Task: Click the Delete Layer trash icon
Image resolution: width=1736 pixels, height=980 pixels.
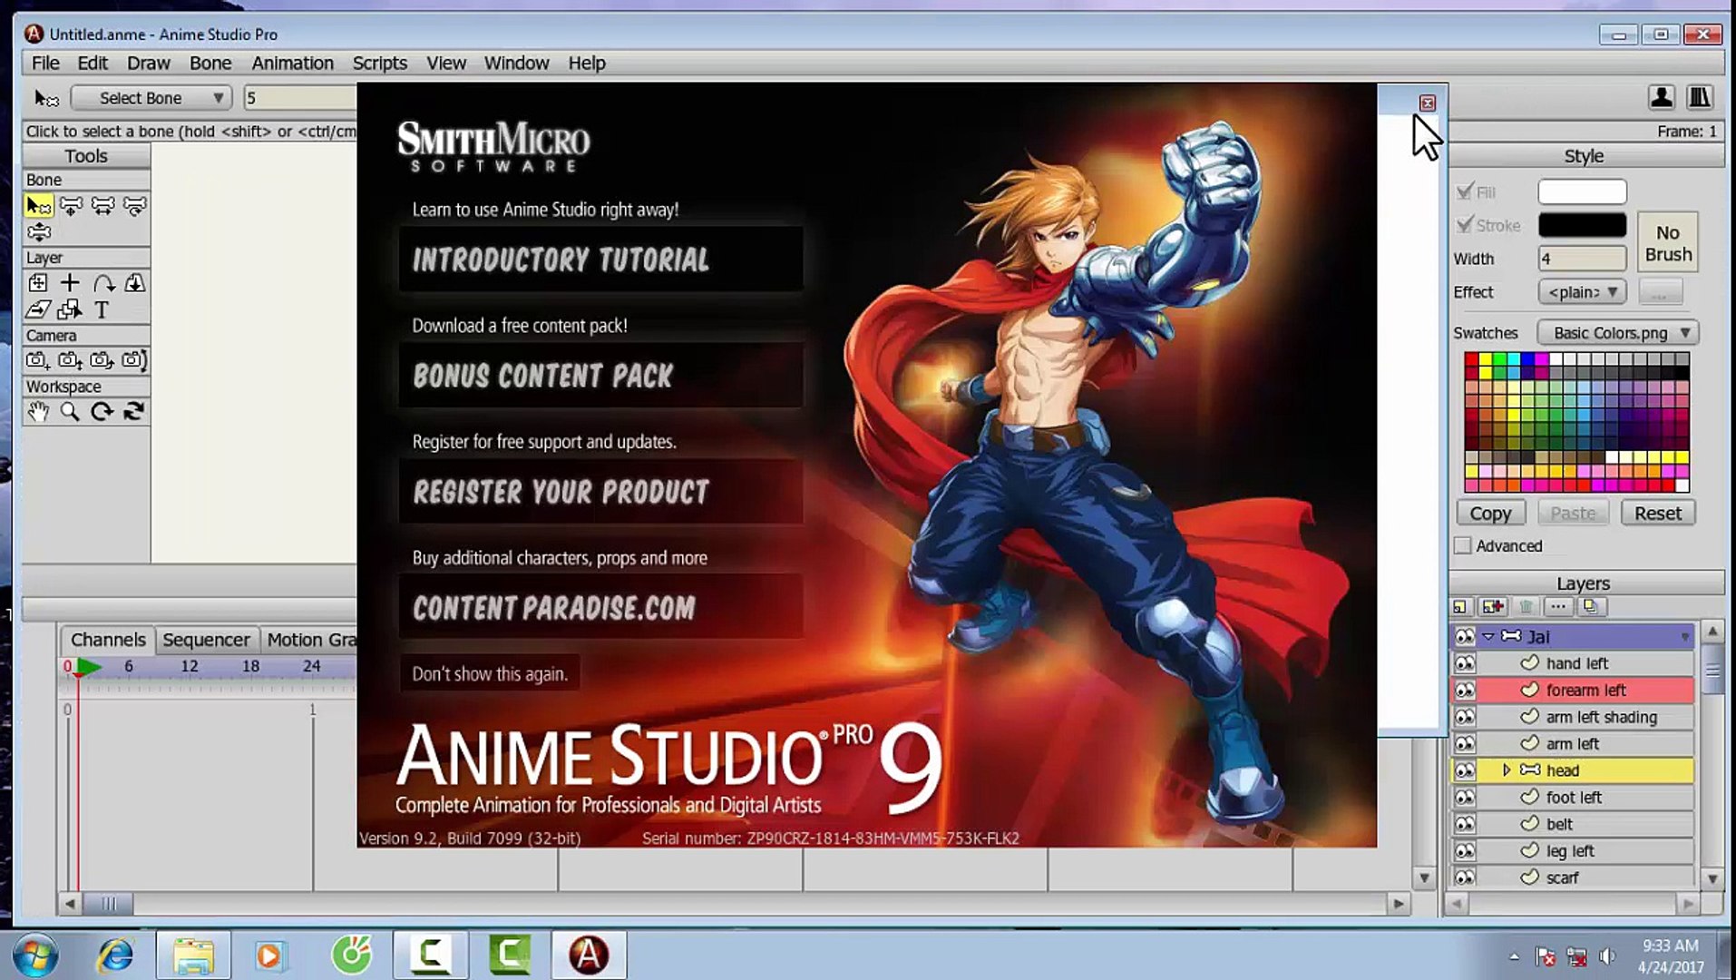Action: point(1526,607)
